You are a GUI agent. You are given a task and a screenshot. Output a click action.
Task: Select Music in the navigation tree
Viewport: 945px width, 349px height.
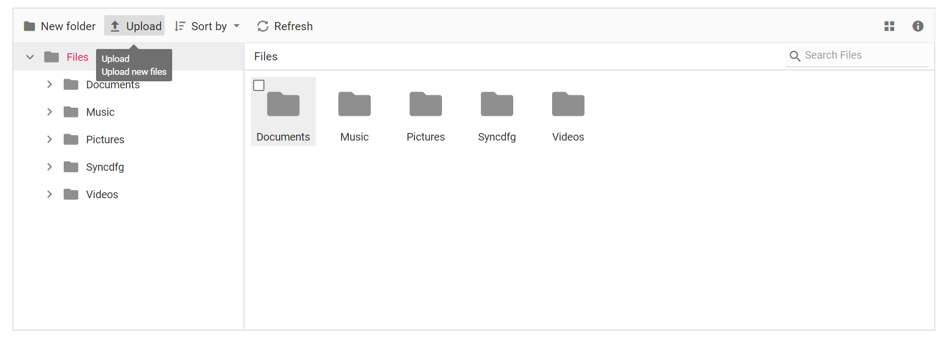100,112
